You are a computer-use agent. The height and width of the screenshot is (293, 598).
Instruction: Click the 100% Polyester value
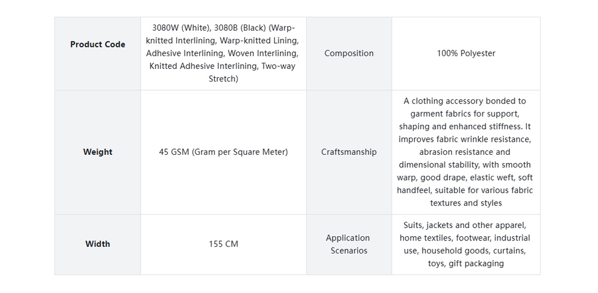click(x=466, y=53)
